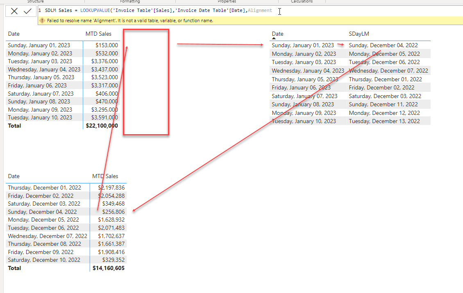463x293 pixels.
Task: Select the $1,661,387 sales cell
Action: coord(111,244)
